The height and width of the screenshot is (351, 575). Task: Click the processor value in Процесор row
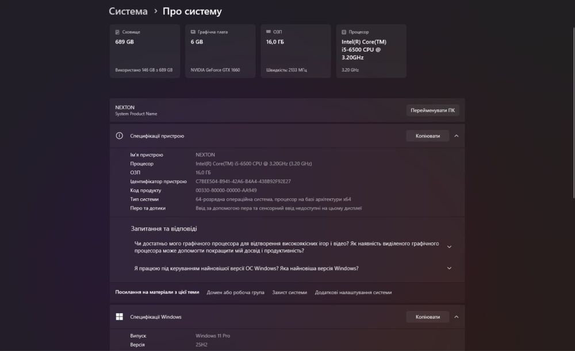point(254,163)
